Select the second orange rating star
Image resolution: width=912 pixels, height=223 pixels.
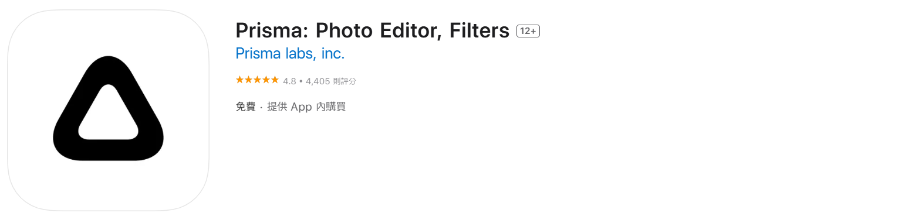248,80
